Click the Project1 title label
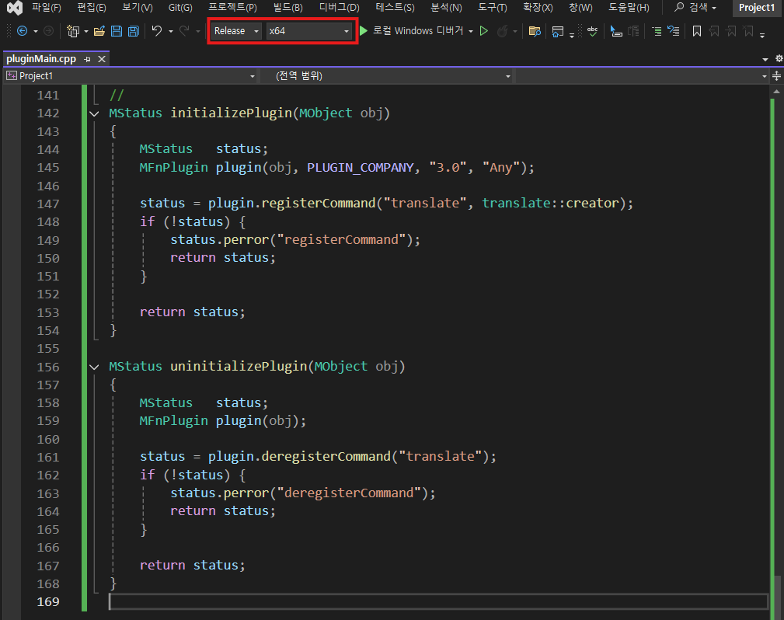 pyautogui.click(x=757, y=8)
